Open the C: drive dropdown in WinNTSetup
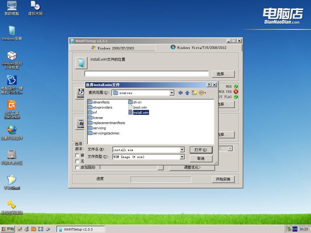Screen dimensions: 311x233 click(230, 149)
